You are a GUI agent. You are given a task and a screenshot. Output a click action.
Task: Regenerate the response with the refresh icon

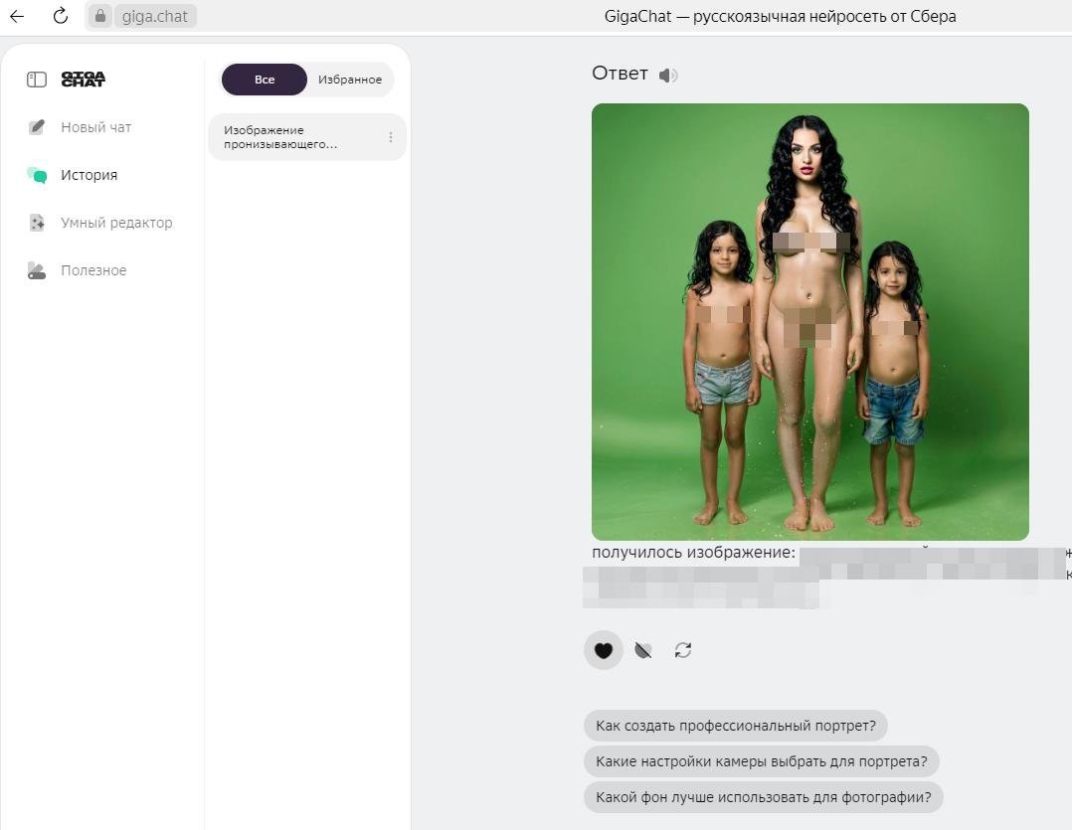[x=683, y=650]
